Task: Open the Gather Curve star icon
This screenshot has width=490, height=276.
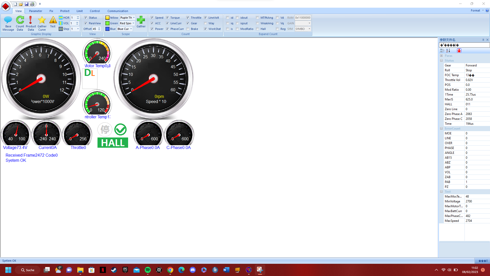Action: tap(42, 20)
